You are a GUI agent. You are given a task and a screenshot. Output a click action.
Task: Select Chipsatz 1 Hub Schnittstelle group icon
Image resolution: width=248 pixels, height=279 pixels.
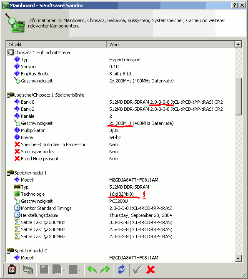[10, 52]
